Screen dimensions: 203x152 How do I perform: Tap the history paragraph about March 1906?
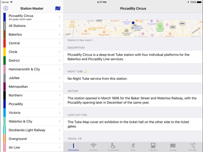tap(132, 100)
